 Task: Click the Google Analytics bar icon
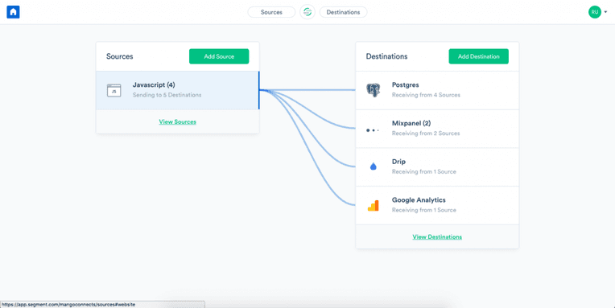[x=373, y=206]
